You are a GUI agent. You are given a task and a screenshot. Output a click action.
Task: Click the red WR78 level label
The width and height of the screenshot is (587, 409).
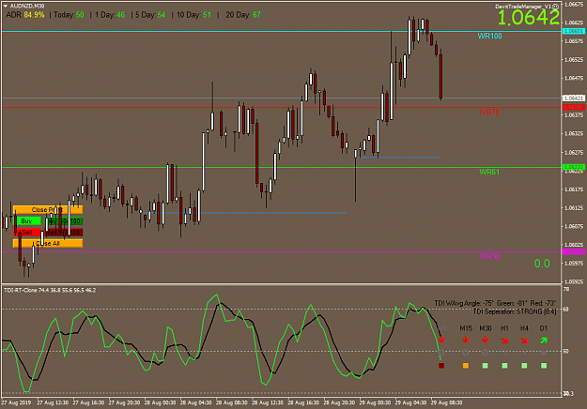(489, 112)
